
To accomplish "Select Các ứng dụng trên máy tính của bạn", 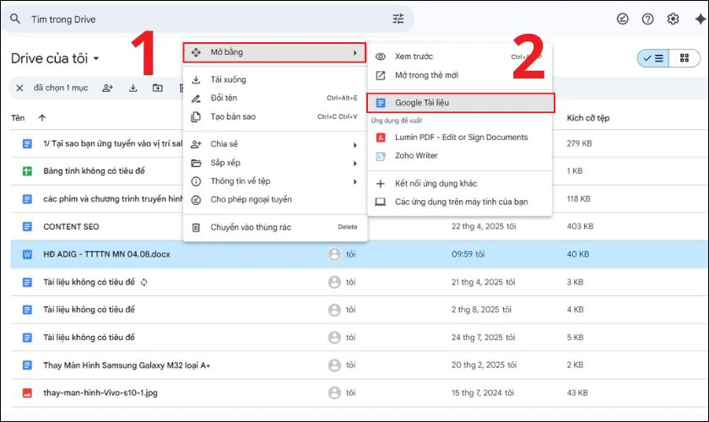I will point(459,202).
